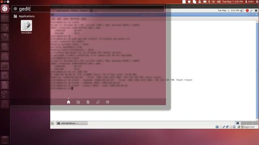Click the red update notifier icon
Viewport: 259px width, 145px height.
click(x=247, y=10)
